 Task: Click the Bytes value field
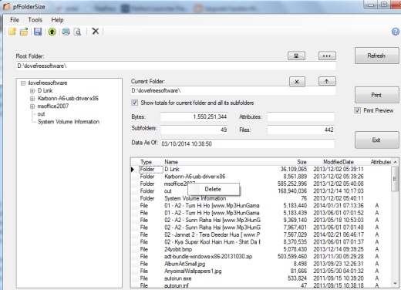point(194,116)
